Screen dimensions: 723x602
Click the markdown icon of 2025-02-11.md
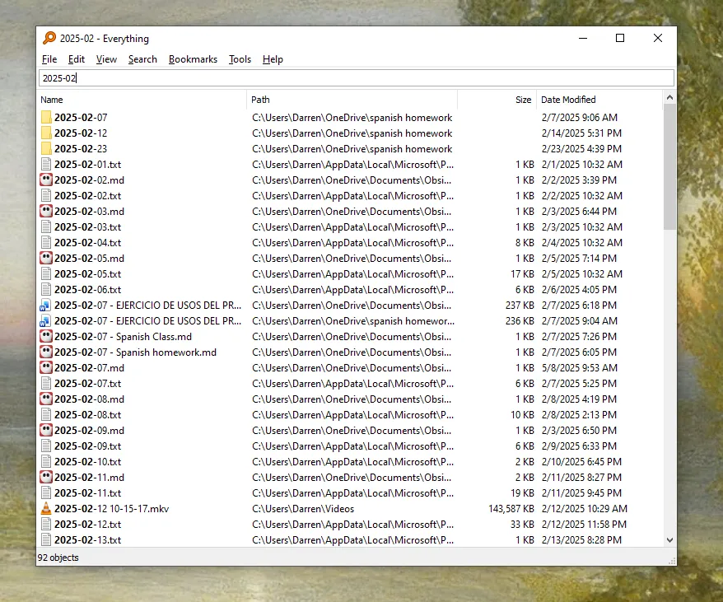[x=46, y=478]
